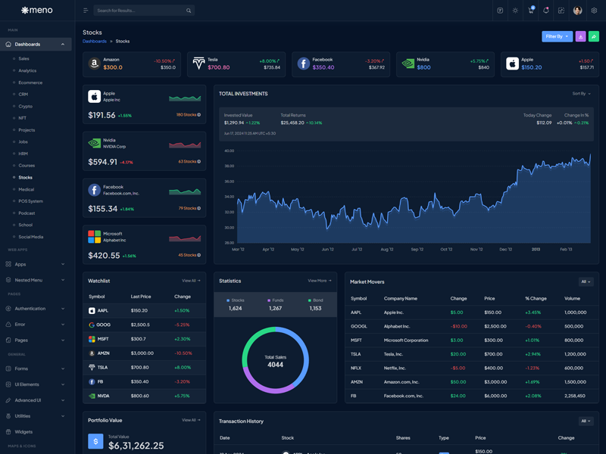Click the Search for Results field
The height and width of the screenshot is (454, 606).
point(140,11)
